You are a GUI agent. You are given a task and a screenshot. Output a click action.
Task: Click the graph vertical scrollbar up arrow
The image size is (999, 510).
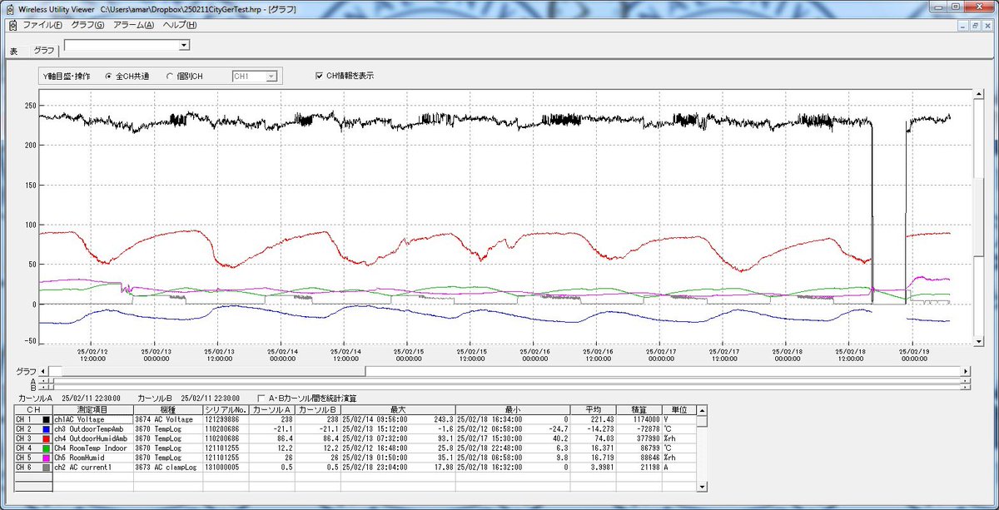[977, 94]
